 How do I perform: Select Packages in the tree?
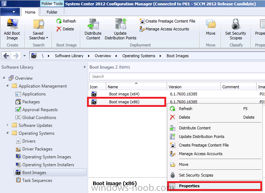pos(28,102)
